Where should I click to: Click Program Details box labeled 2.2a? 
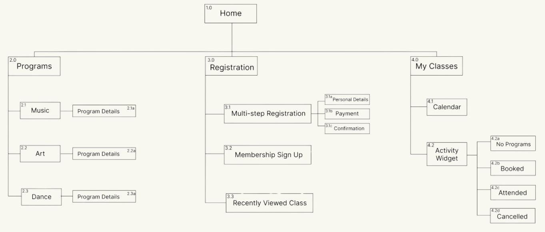click(x=104, y=154)
